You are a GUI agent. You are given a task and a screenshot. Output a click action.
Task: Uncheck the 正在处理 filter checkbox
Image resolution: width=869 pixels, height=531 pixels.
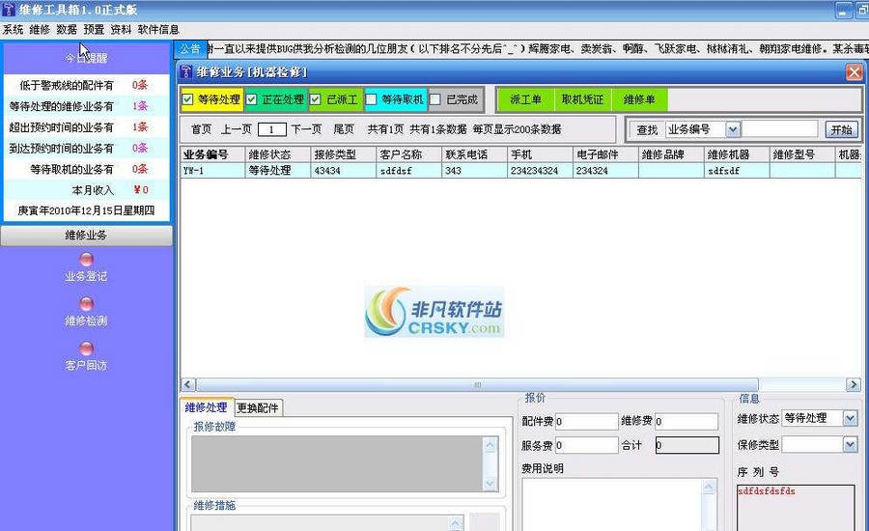click(x=252, y=99)
